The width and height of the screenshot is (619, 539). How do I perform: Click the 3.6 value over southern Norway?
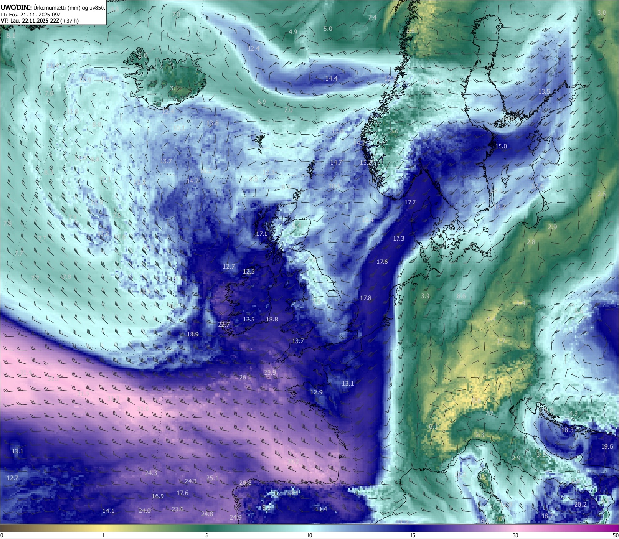(394, 131)
